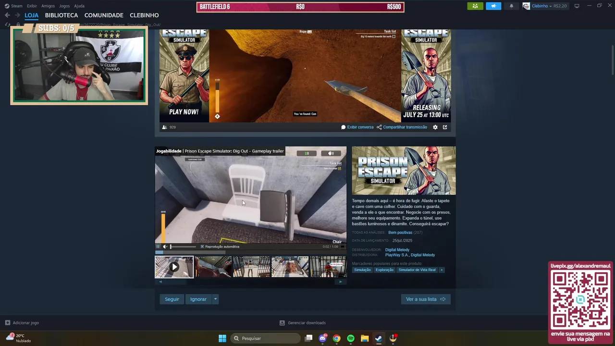615x346 pixels.
Task: Move thumbnail strip right with arrow
Action: 341,282
